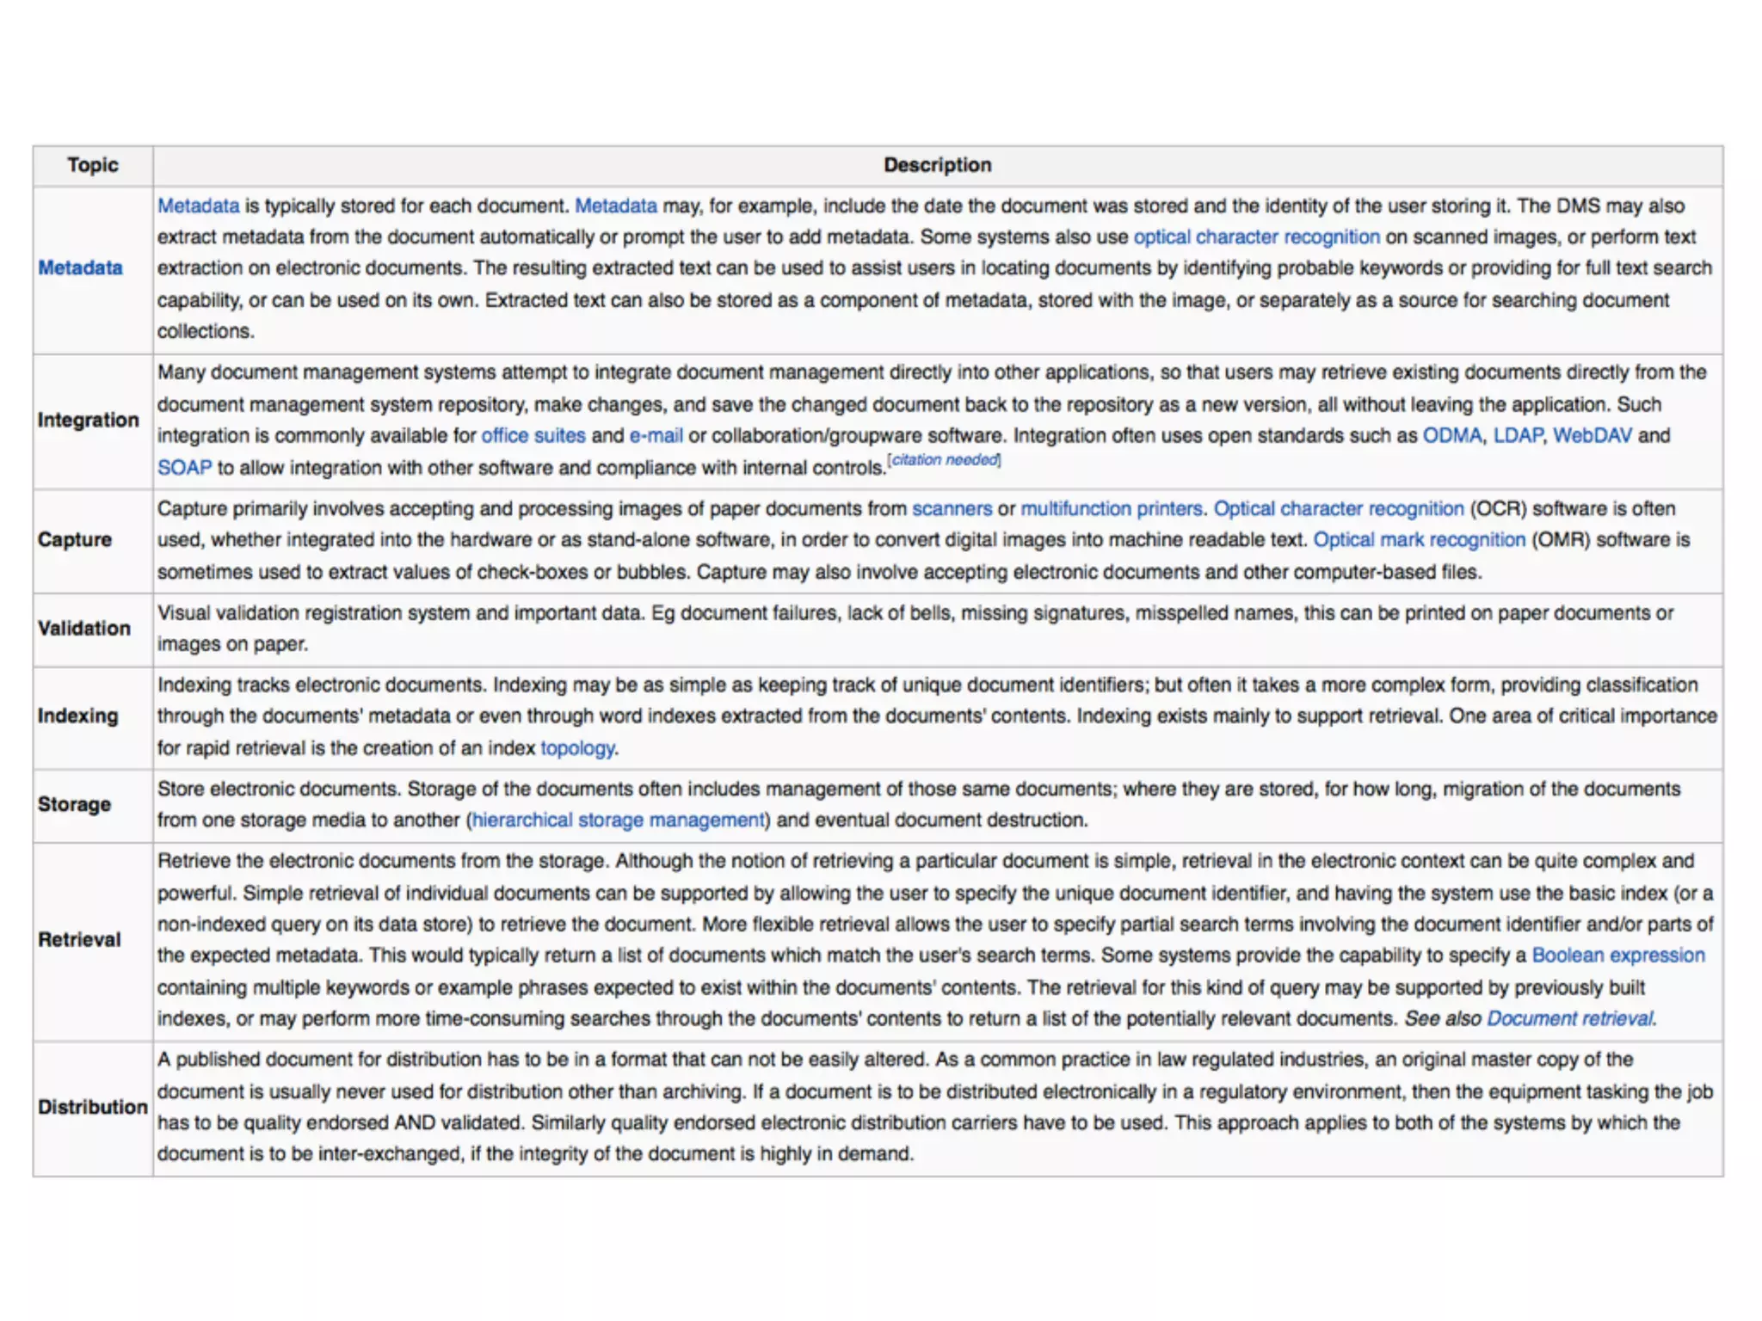The width and height of the screenshot is (1762, 1321).
Task: Click the Topic column header
Action: pyautogui.click(x=93, y=165)
